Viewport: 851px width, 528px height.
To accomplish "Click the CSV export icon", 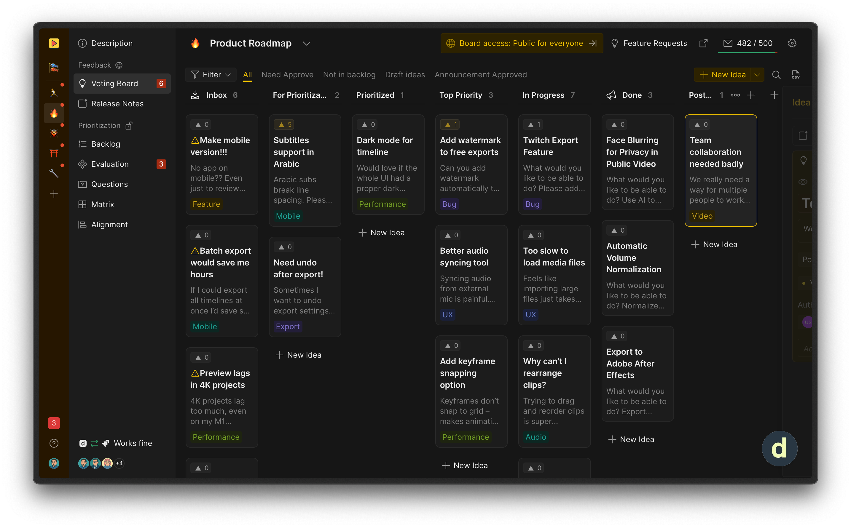I will pyautogui.click(x=796, y=75).
